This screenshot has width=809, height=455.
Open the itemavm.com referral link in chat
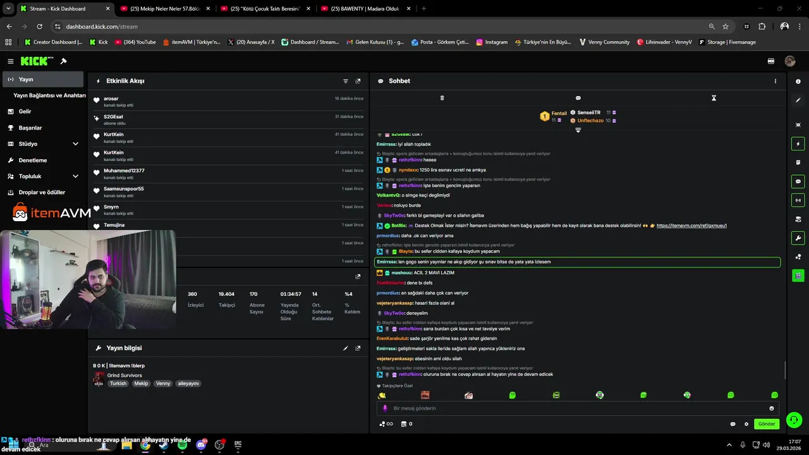click(x=691, y=226)
